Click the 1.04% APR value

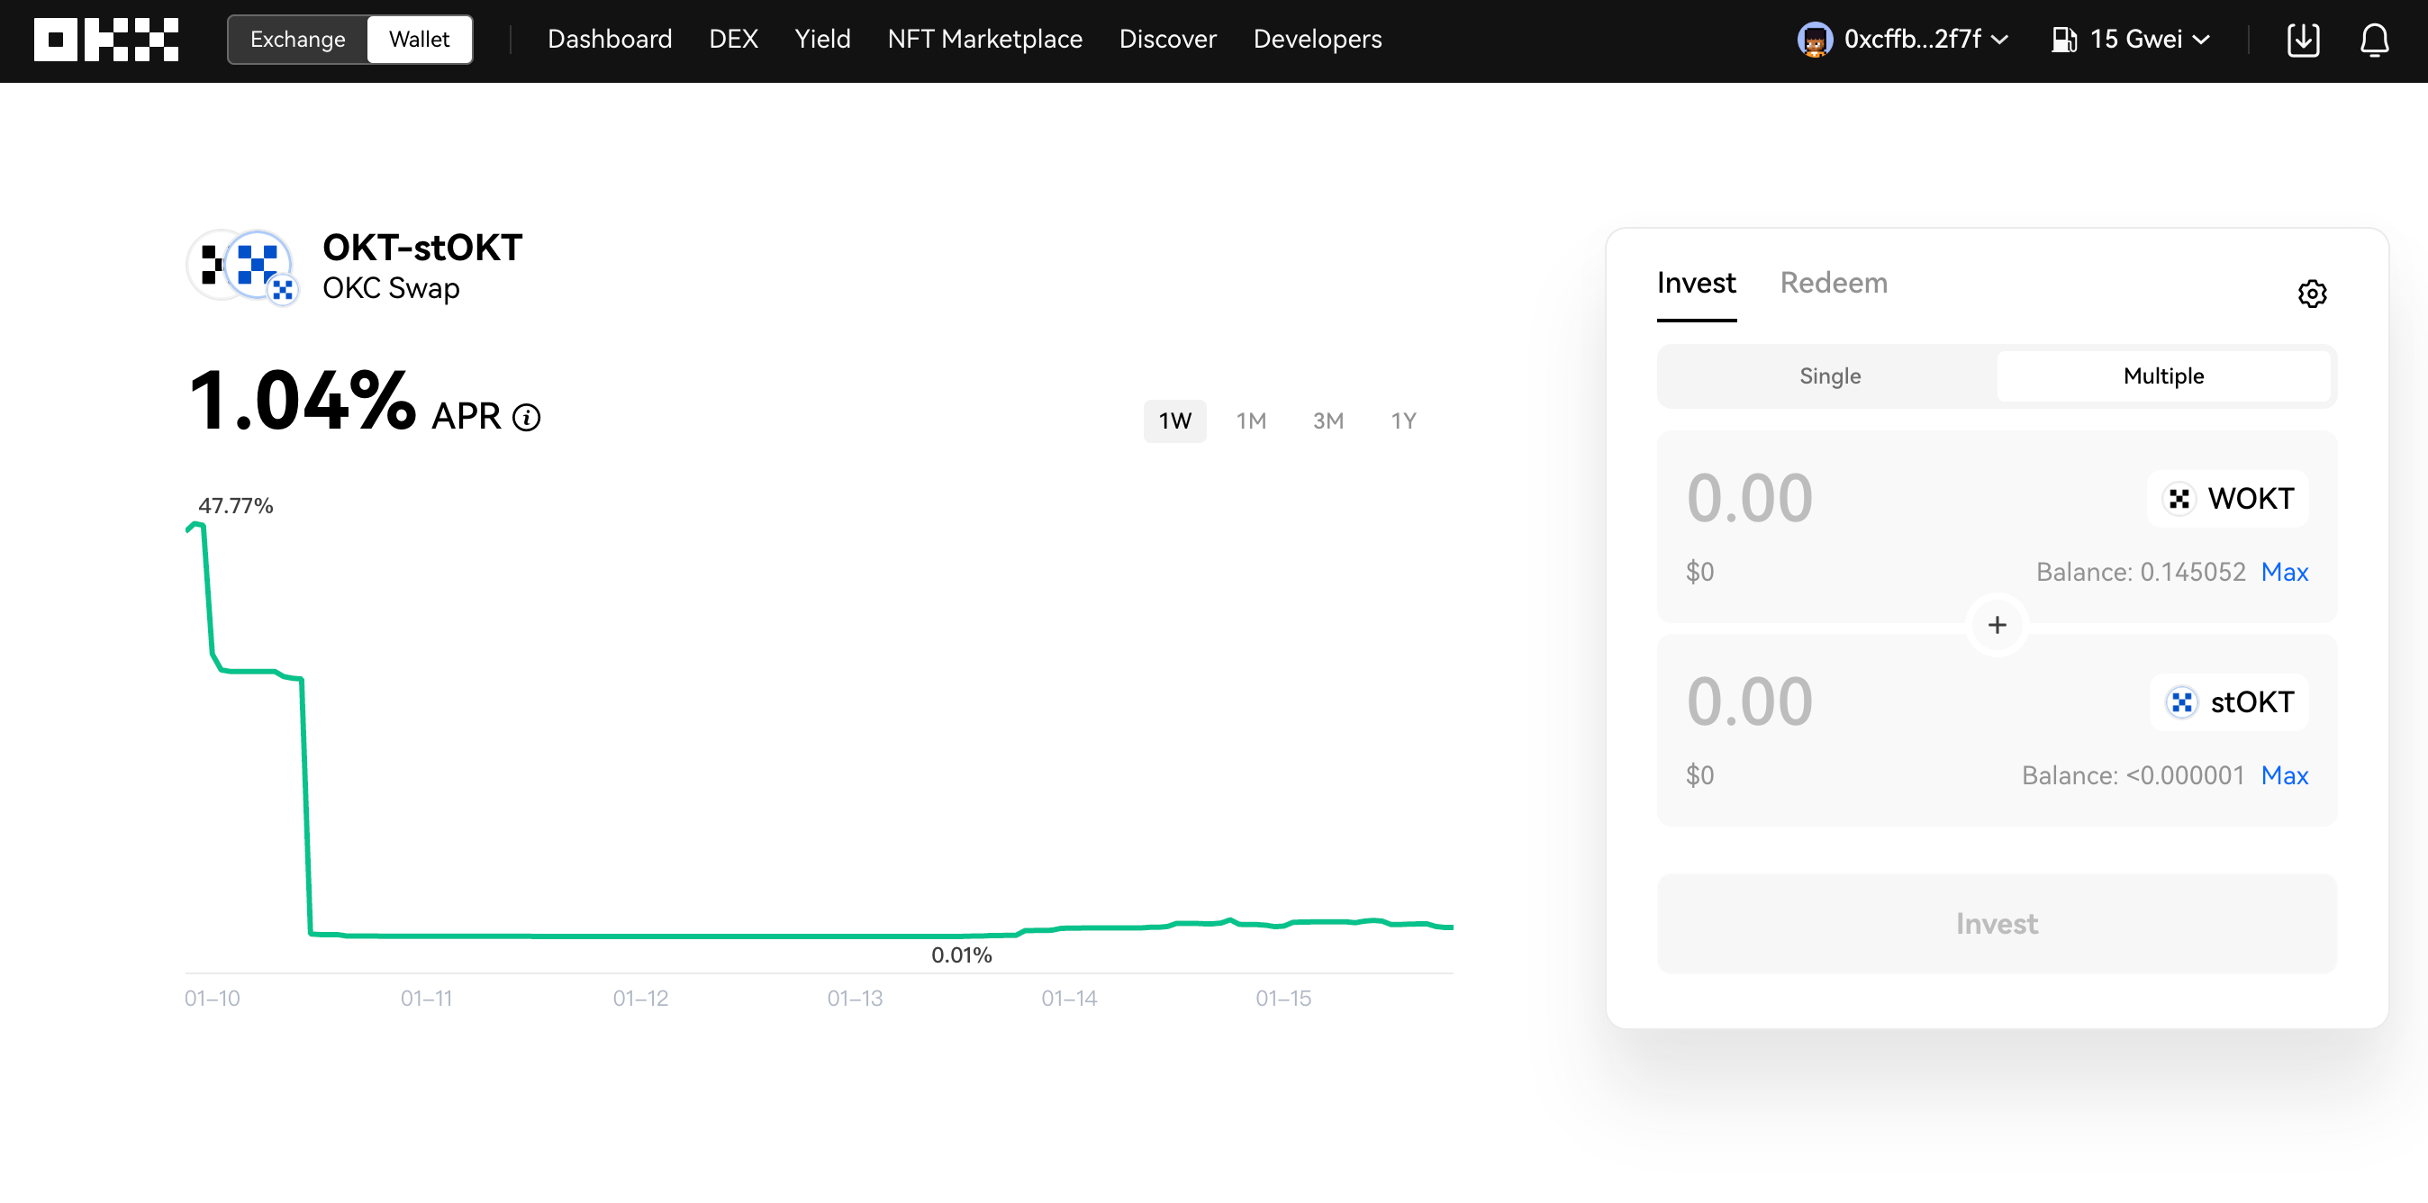tap(302, 402)
